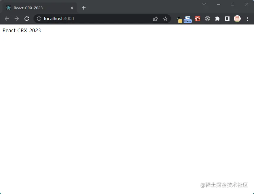Open the Chrome profile avatar menu
Screen dimensions: 254x194
tap(237, 19)
